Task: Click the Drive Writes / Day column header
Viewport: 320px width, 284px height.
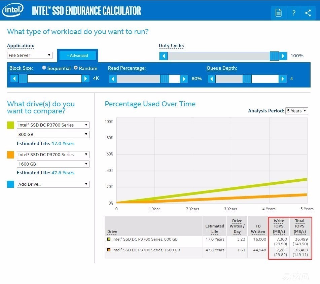Action: [x=237, y=226]
